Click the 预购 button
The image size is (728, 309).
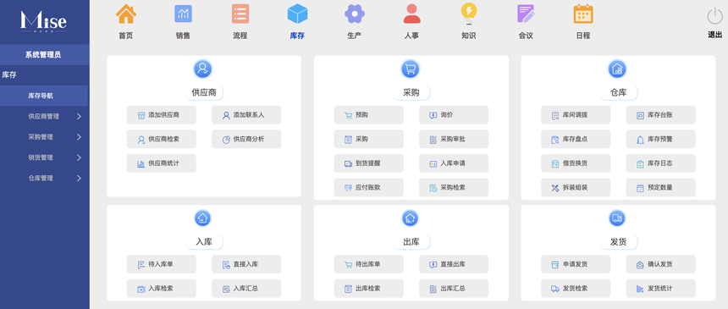(x=368, y=115)
